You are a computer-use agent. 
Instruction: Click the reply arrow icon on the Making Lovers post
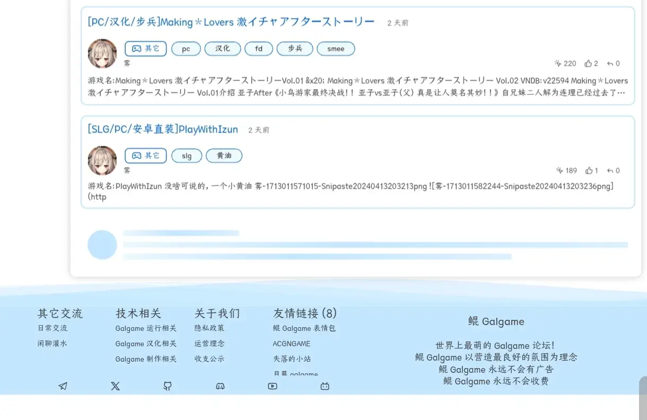click(610, 63)
